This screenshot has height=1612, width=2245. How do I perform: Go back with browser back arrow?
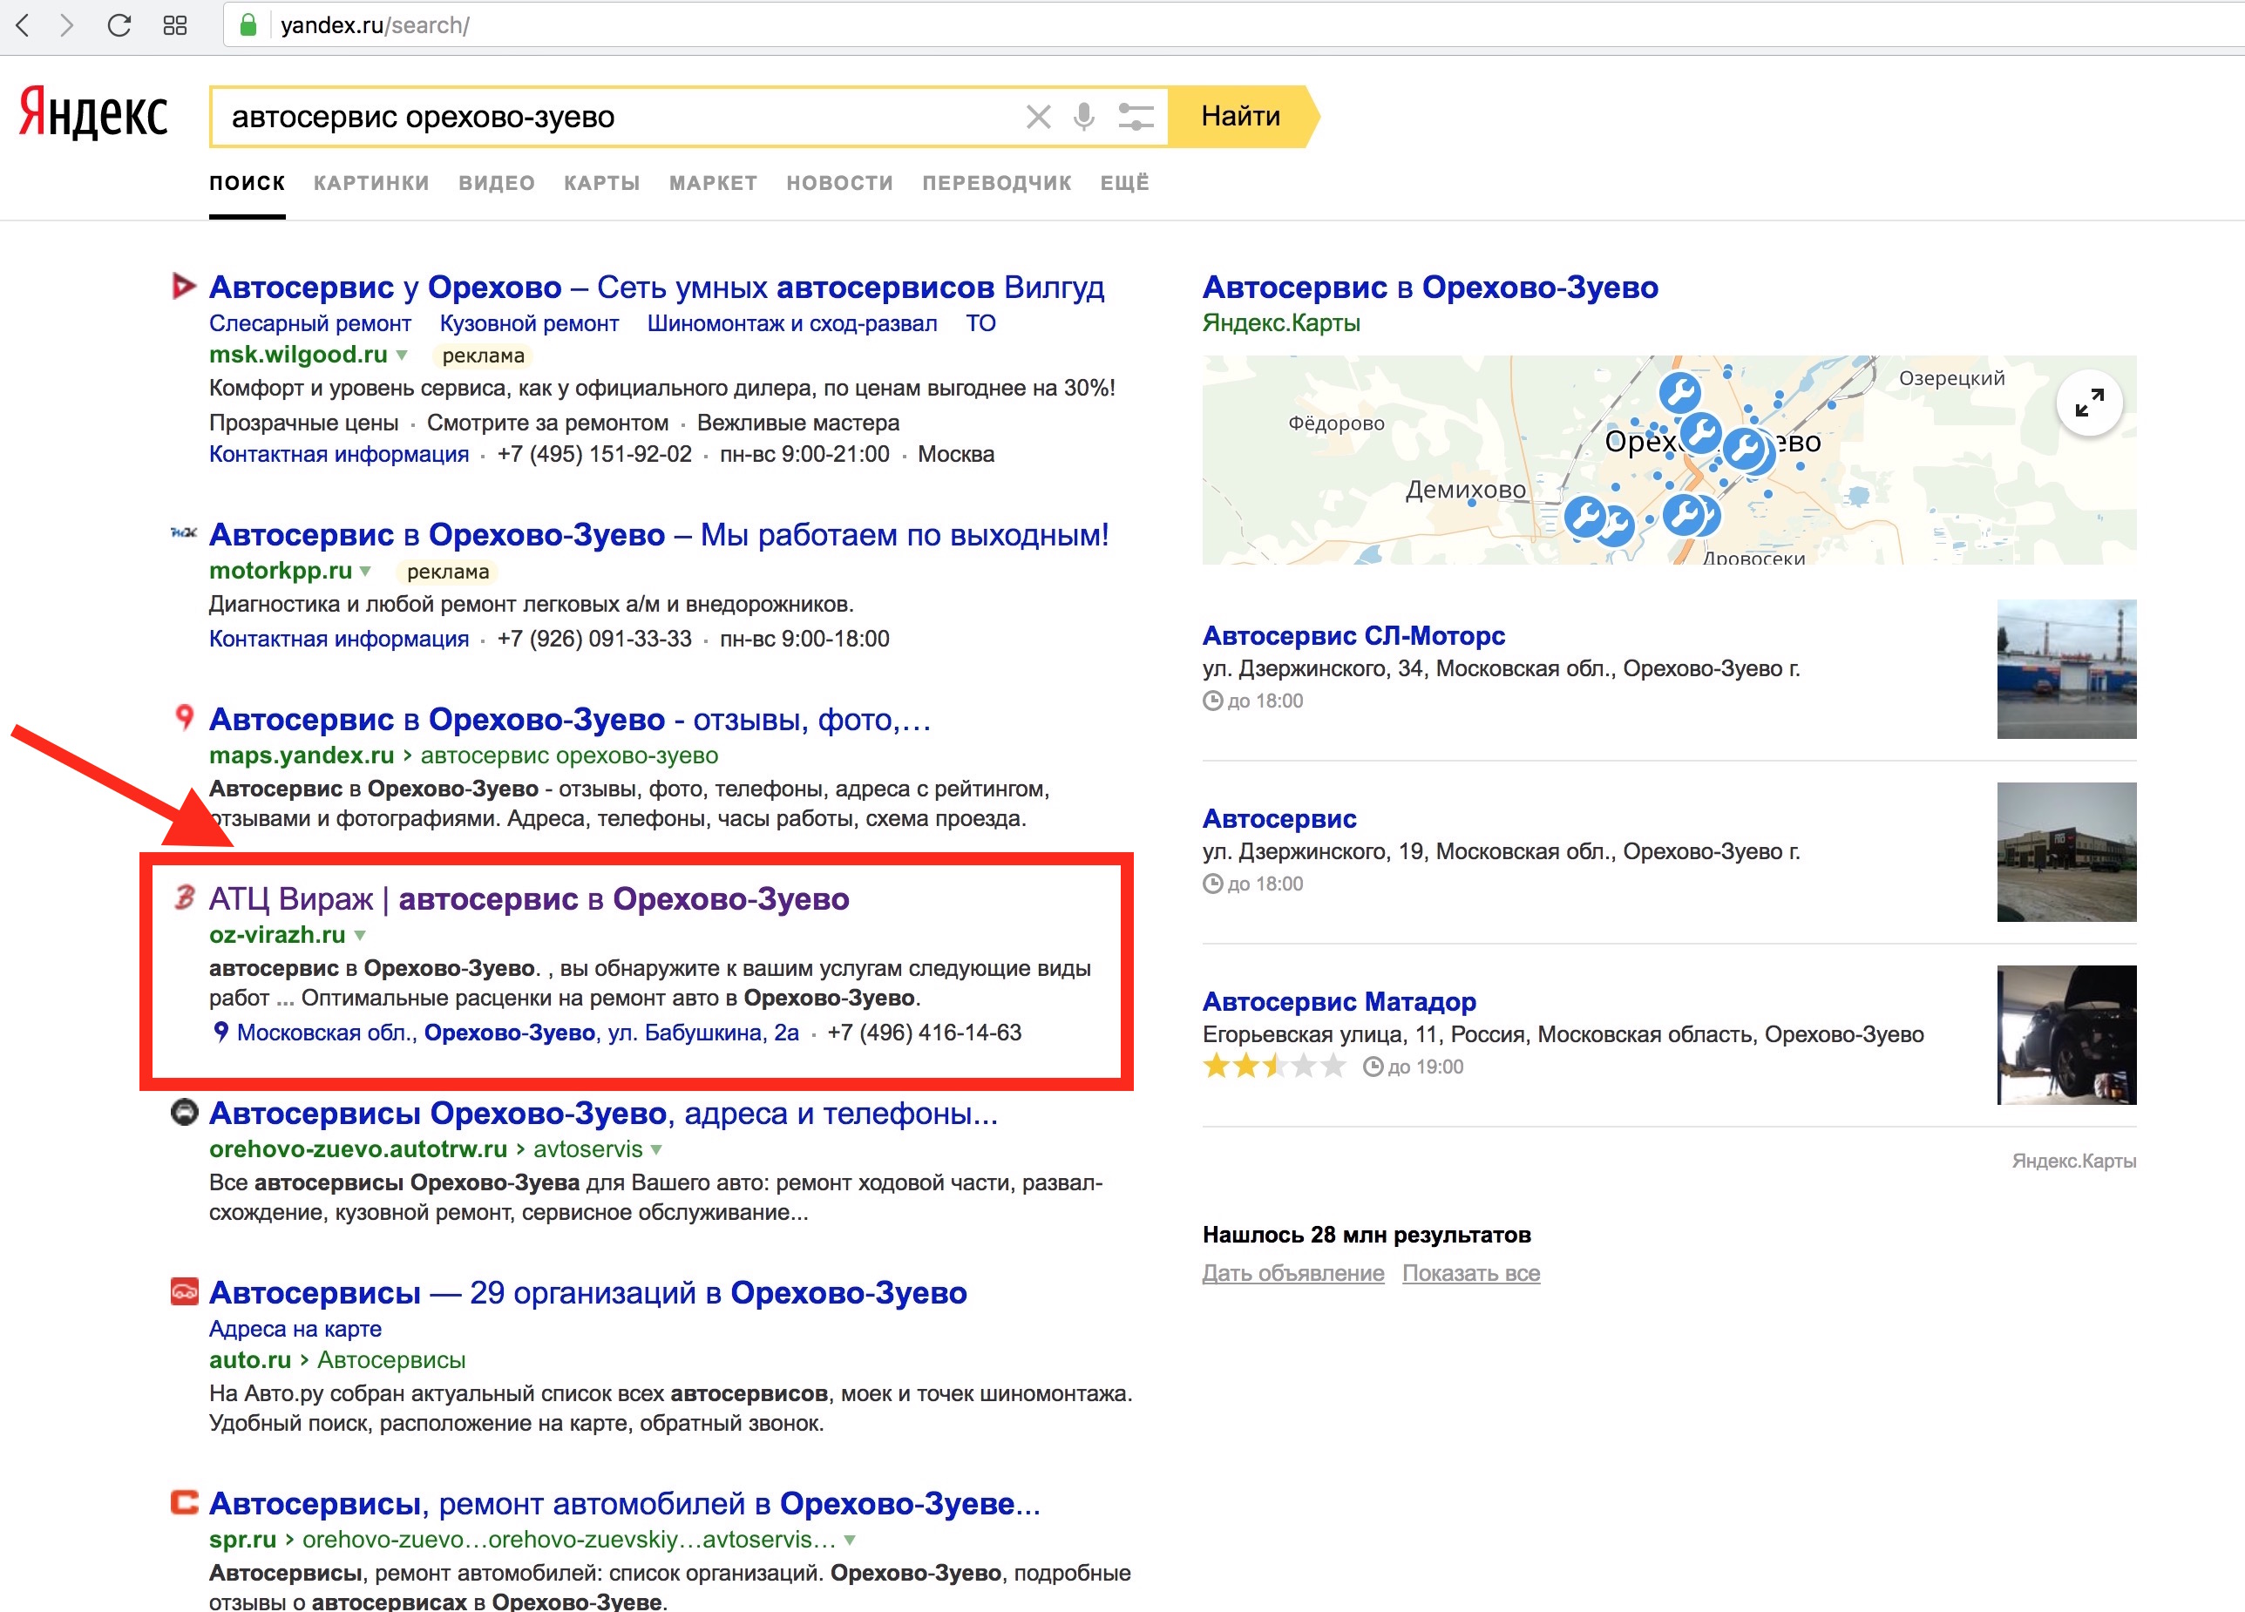tap(24, 24)
